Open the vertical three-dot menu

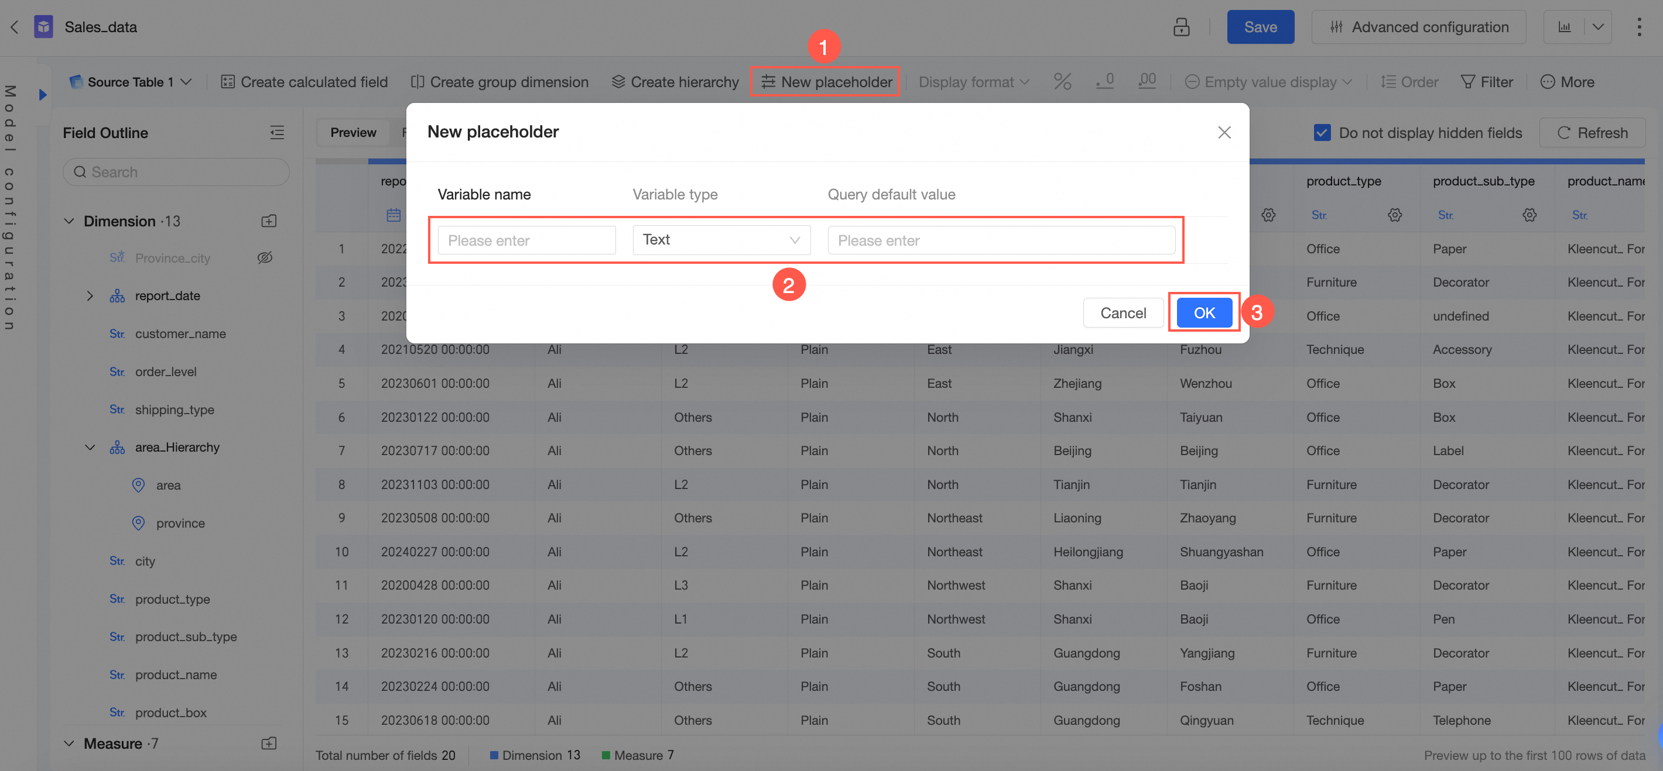[1638, 27]
